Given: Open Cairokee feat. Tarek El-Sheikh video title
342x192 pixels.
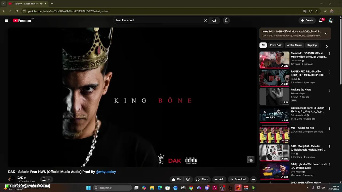Looking at the screenshot, I should click(308, 110).
